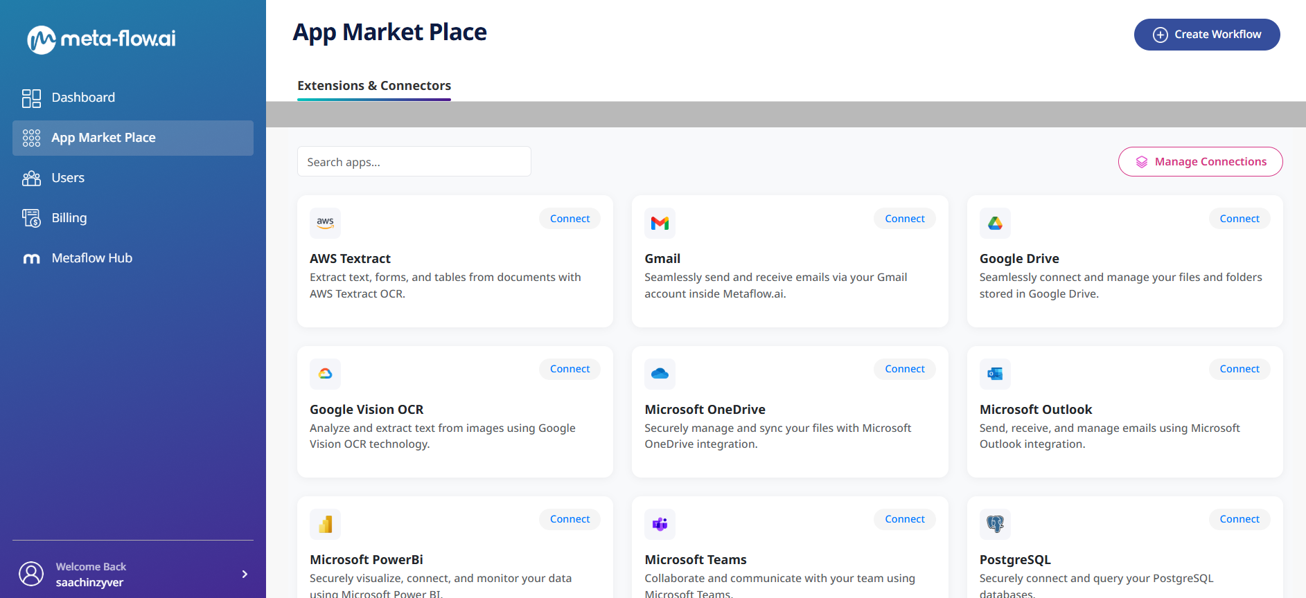1306x598 pixels.
Task: Expand the saachinzyver profile chevron
Action: click(245, 574)
